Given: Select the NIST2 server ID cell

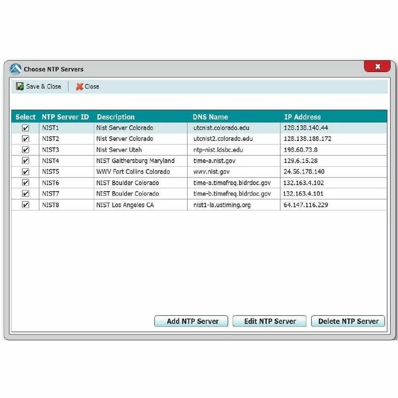Looking at the screenshot, I should pos(50,139).
